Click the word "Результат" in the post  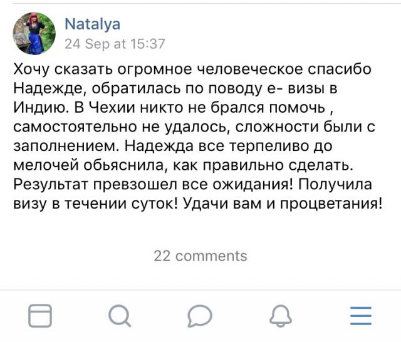point(51,184)
